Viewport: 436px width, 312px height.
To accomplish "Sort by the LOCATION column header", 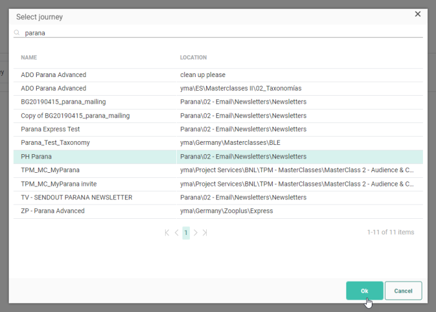I will point(193,58).
